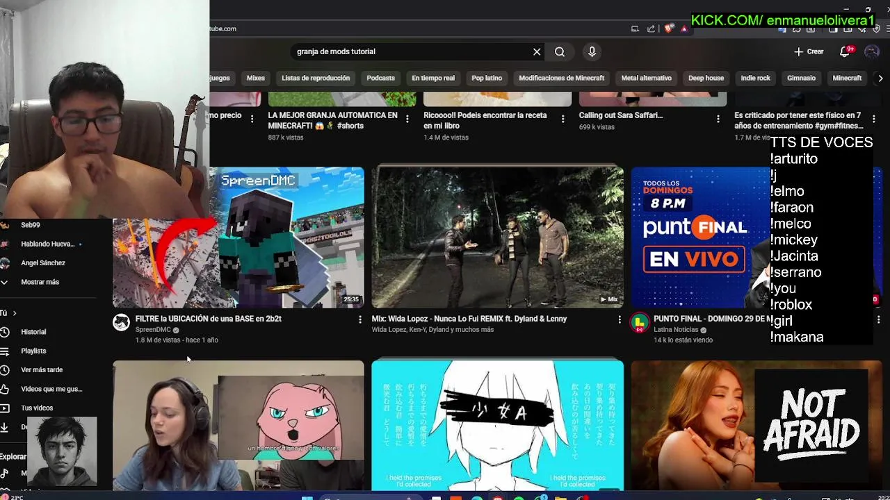Open the notifications bell
The height and width of the screenshot is (500, 890).
(x=845, y=51)
